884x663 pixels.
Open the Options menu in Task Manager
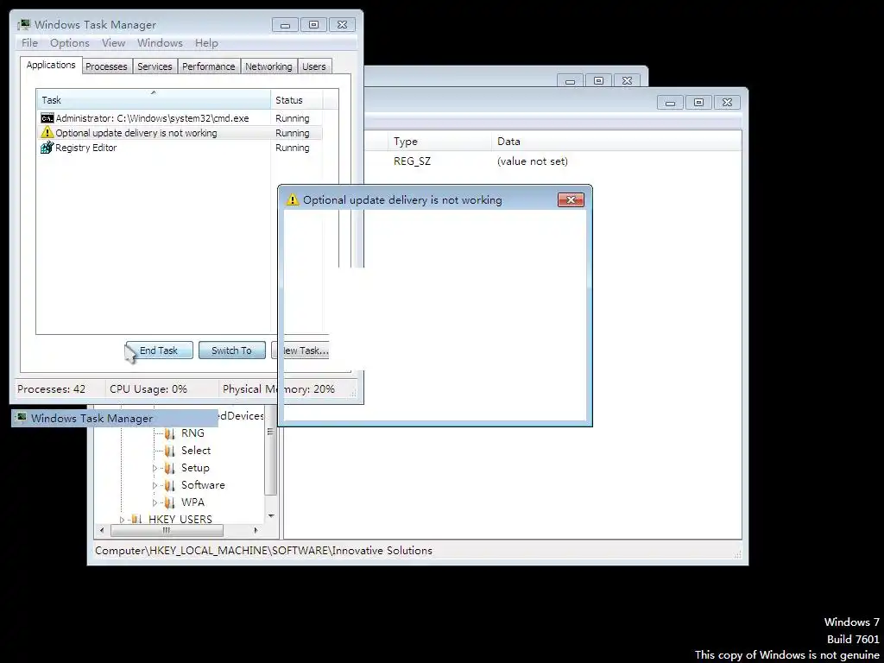69,43
